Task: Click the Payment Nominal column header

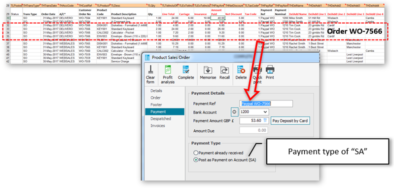Action: click(x=281, y=12)
